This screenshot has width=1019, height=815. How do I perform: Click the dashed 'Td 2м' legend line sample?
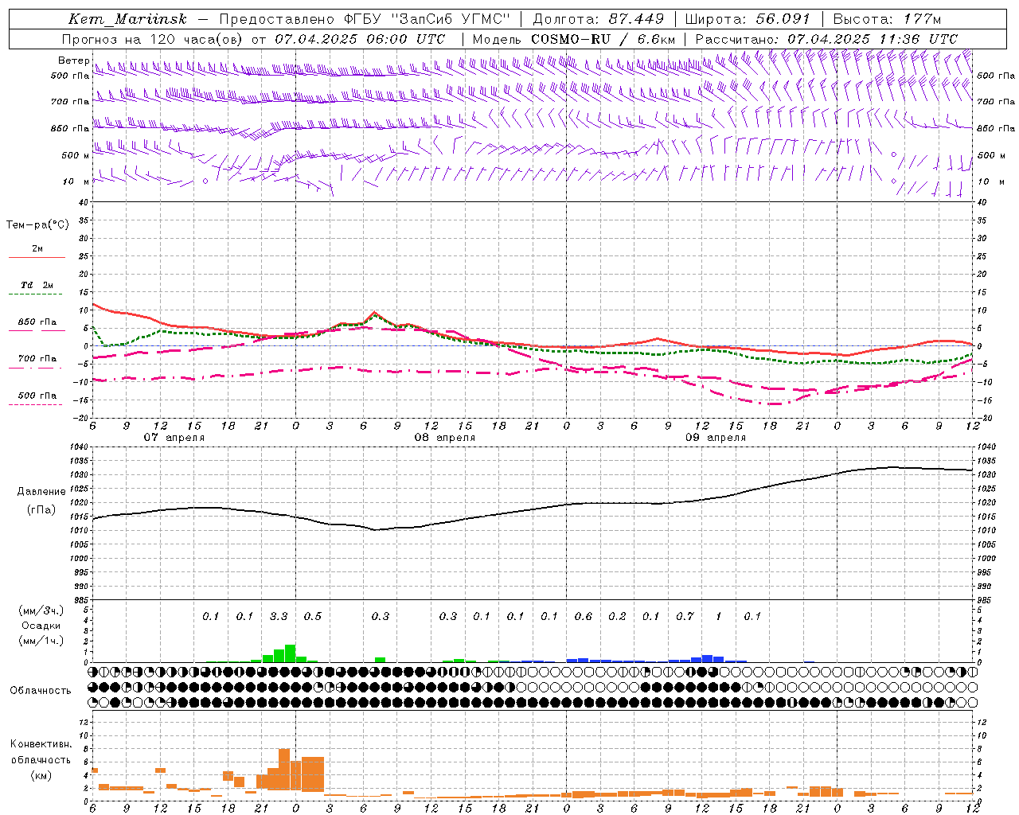(x=35, y=294)
